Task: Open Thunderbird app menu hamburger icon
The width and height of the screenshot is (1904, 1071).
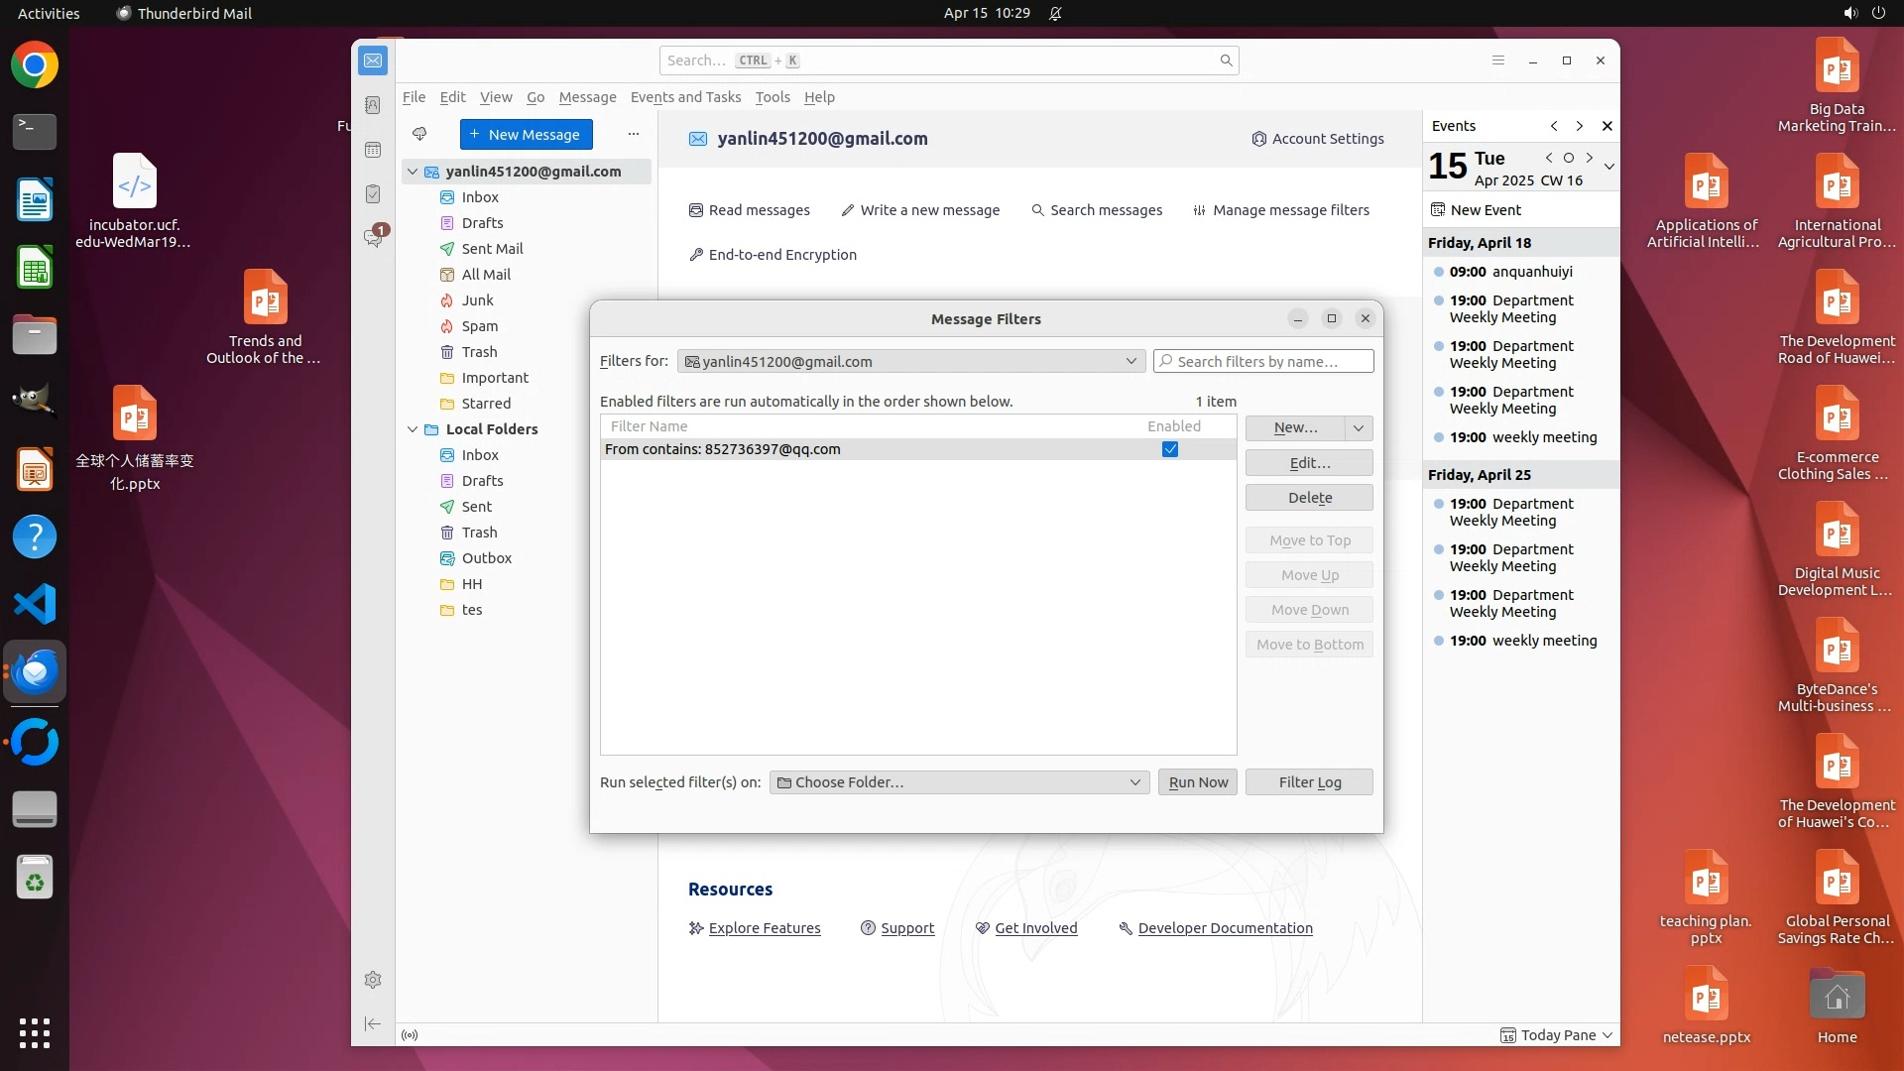Action: click(x=1498, y=60)
